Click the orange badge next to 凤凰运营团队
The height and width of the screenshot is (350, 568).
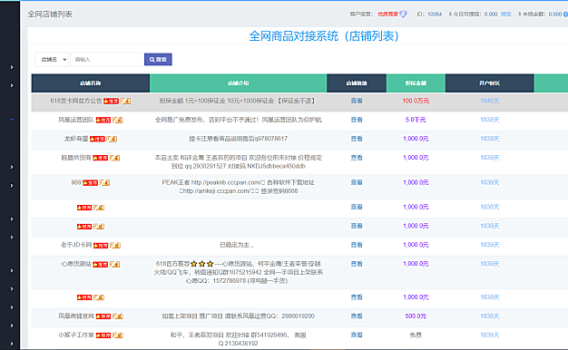pyautogui.click(x=118, y=120)
